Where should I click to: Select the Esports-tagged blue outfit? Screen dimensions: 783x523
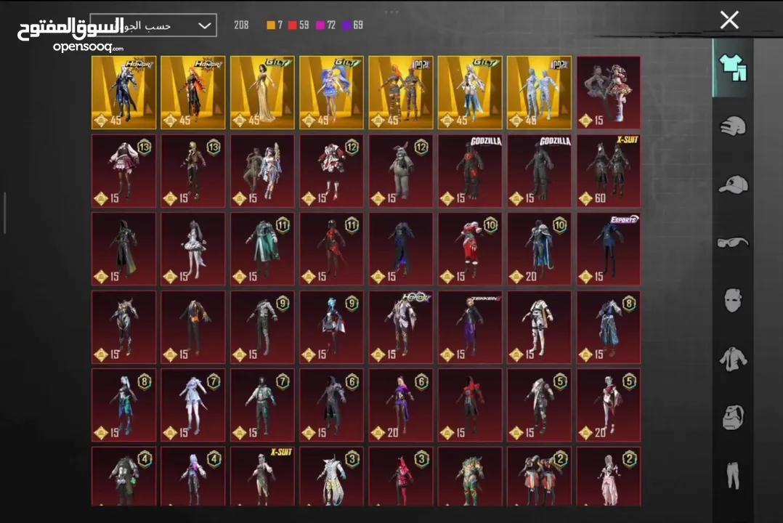(608, 248)
